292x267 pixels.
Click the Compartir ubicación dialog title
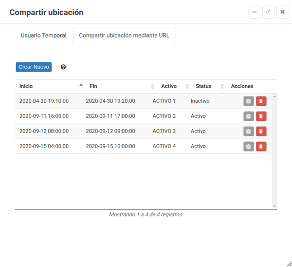(46, 13)
